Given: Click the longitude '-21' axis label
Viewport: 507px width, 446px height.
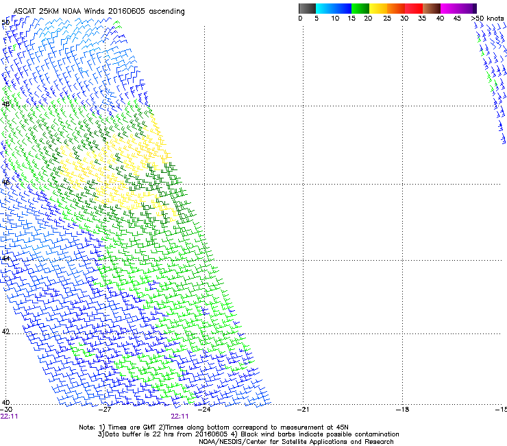Looking at the screenshot, I should [x=303, y=410].
